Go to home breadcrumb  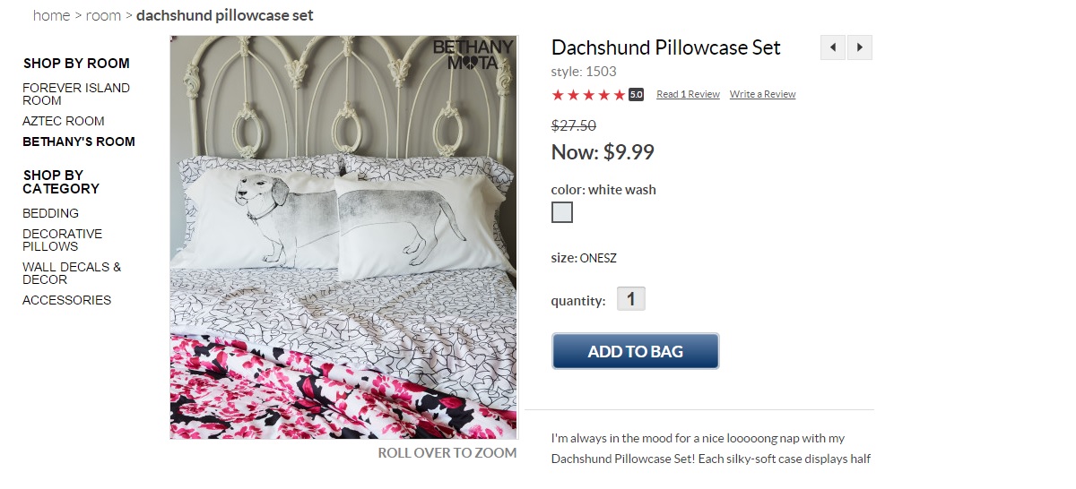51,15
